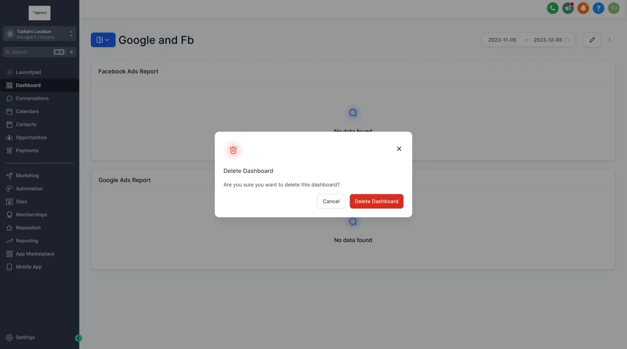Open the three-dot more options menu
Image resolution: width=627 pixels, height=349 pixels.
pyautogui.click(x=610, y=40)
